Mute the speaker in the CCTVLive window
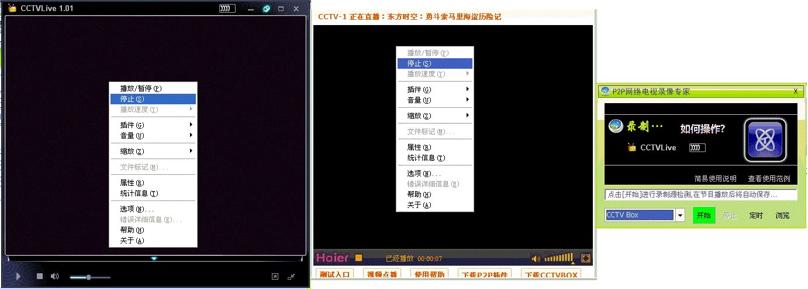The width and height of the screenshot is (808, 289). coord(54,276)
